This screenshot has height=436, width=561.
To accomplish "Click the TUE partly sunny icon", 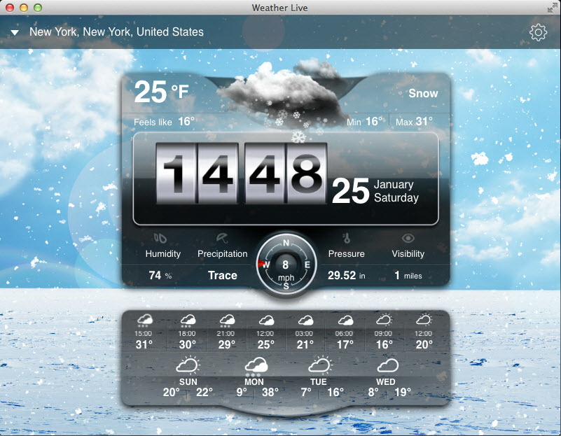I will 320,365.
